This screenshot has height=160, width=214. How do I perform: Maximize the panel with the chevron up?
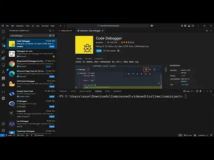[x=207, y=91]
